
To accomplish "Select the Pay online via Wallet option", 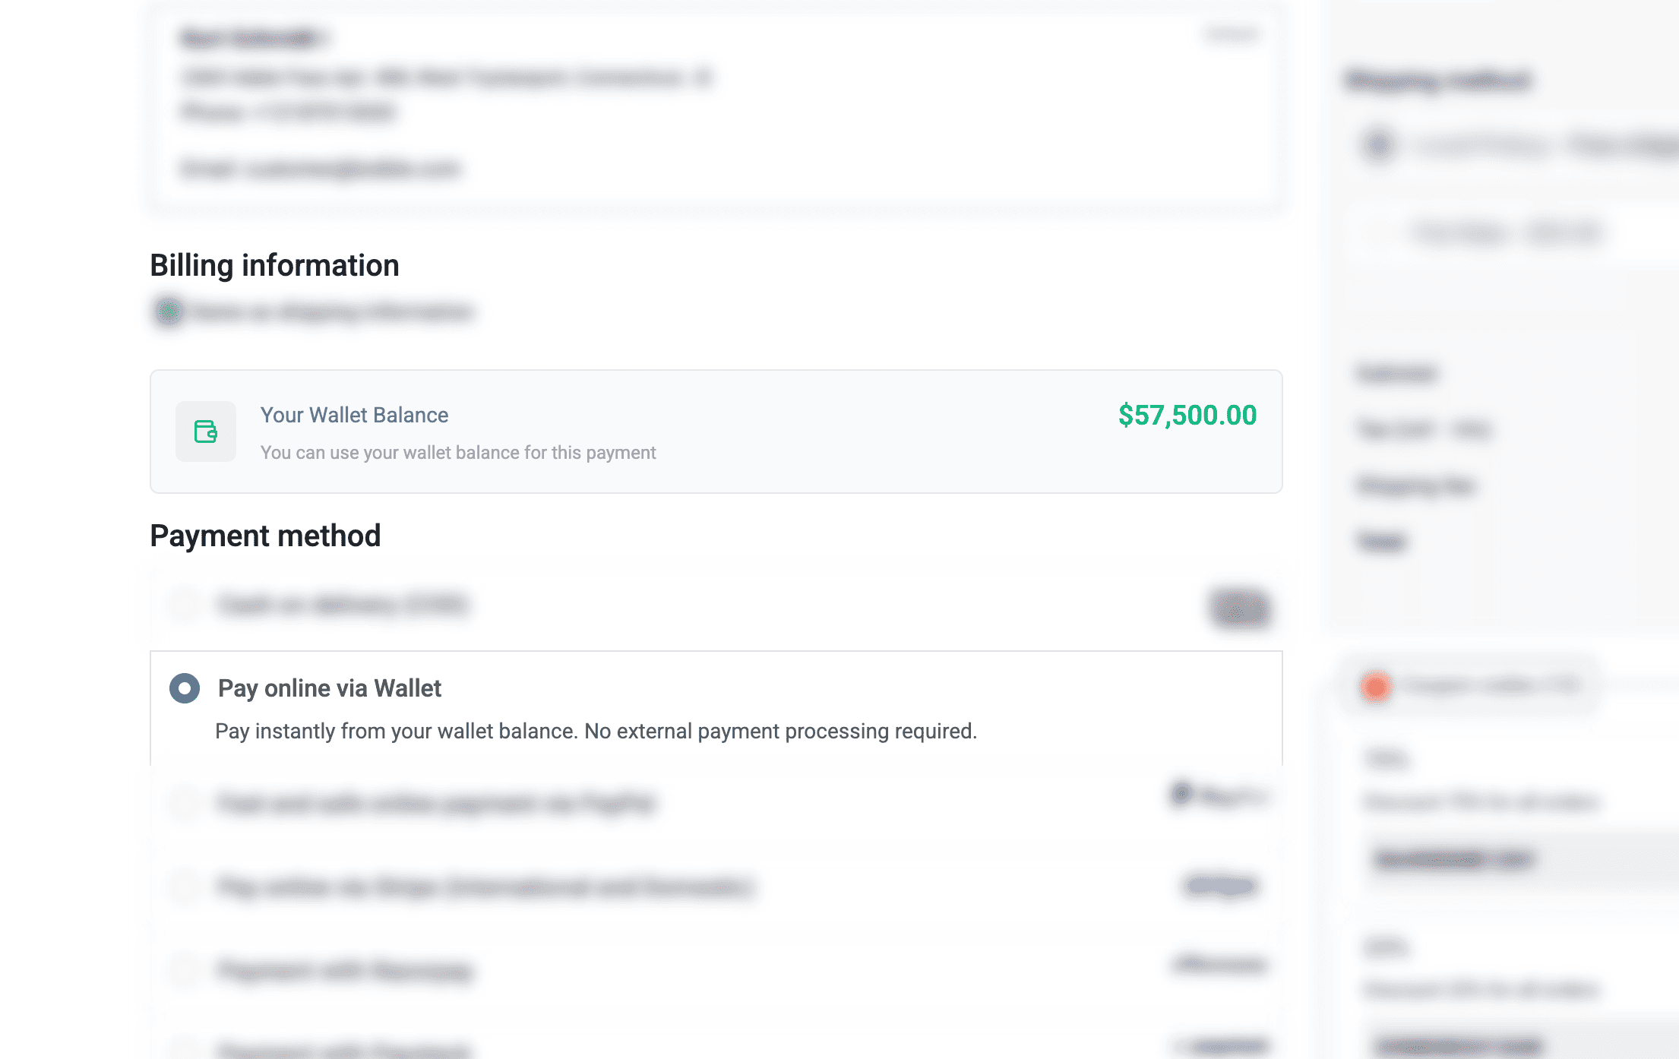I will pos(184,689).
